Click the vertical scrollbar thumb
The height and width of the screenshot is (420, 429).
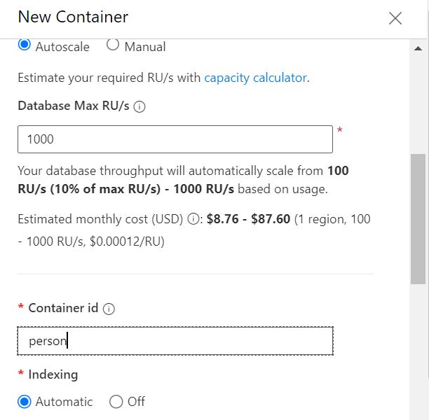point(418,218)
